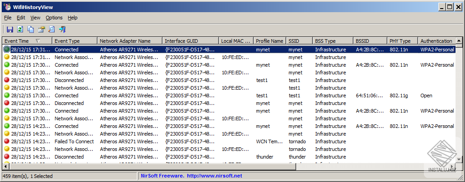Sort by the PHY Type column header

click(402, 41)
